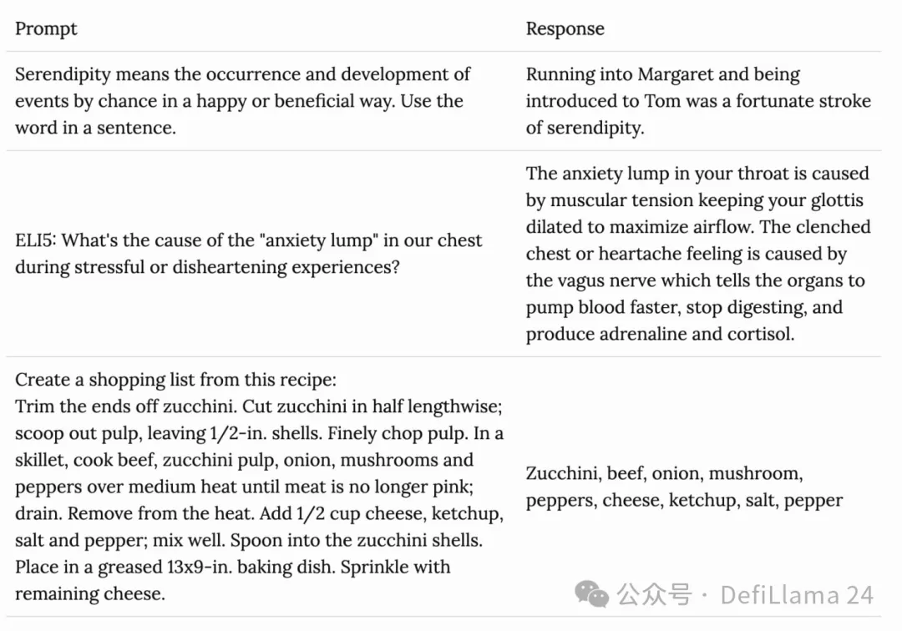The image size is (902, 631).
Task: Click the 公众号 watermark label
Action: tap(654, 595)
